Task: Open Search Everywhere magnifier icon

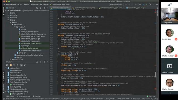Action: 157,4
